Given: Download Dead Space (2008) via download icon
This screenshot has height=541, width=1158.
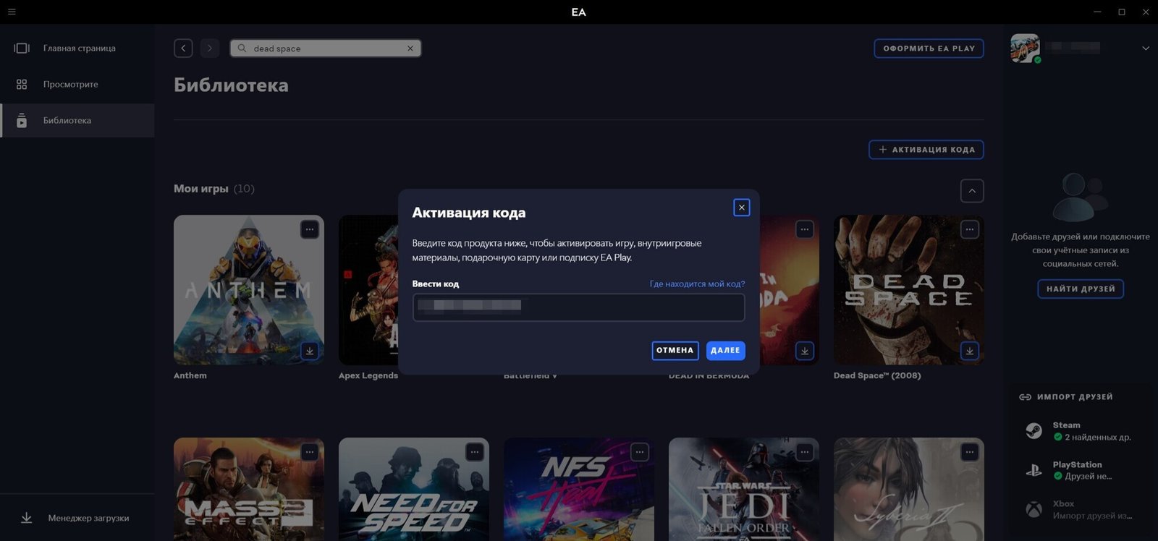Looking at the screenshot, I should 970,351.
